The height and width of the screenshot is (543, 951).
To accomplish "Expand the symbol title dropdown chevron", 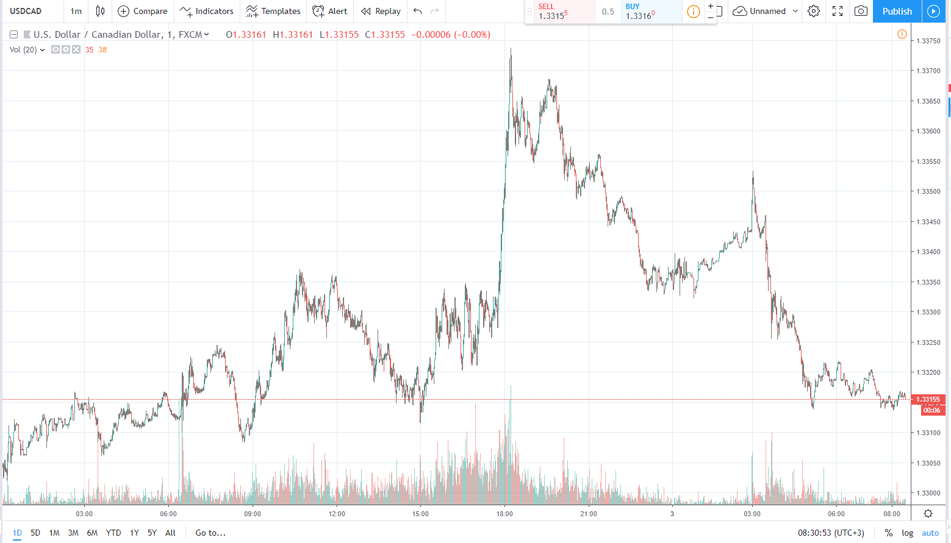I will coord(207,35).
